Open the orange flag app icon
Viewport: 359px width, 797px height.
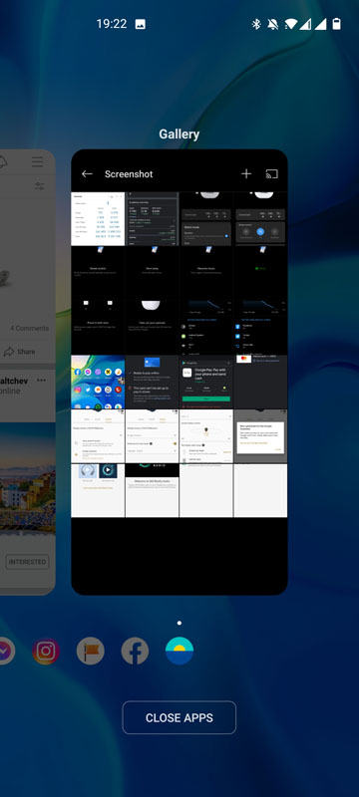91,652
